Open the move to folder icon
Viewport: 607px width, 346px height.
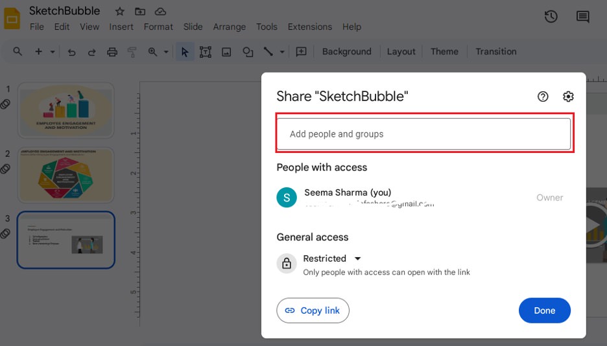click(x=139, y=12)
